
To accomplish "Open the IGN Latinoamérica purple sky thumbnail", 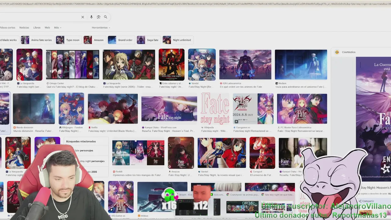I will pyautogui.click(x=245, y=64).
